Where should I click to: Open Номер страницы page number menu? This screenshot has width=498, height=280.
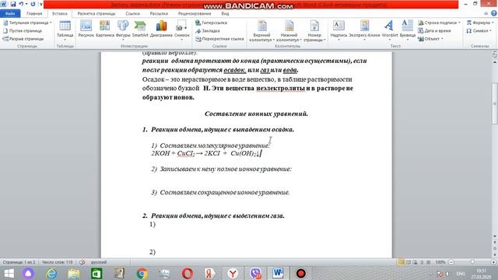click(x=314, y=31)
